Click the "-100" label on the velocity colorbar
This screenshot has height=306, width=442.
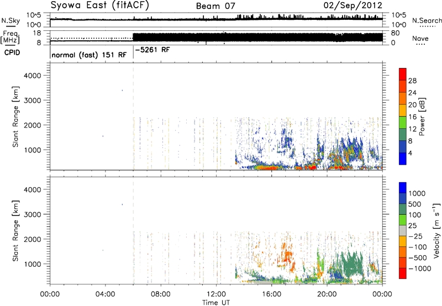point(418,247)
